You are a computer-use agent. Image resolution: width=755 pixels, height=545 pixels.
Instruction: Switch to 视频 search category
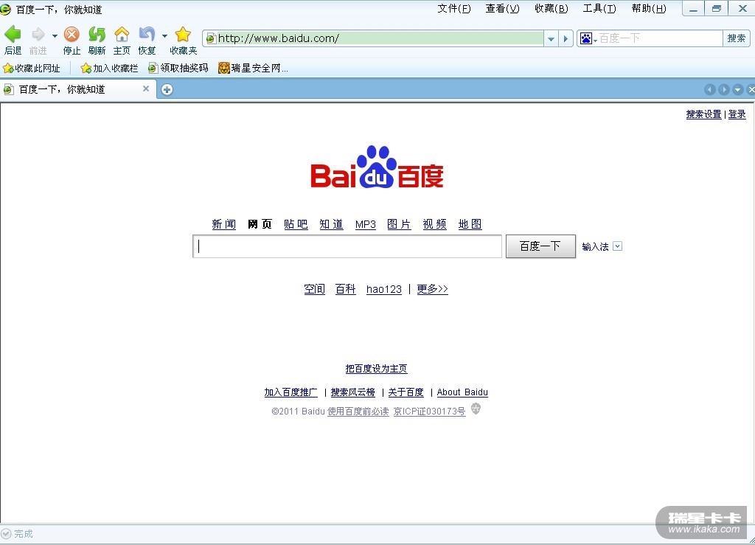click(x=435, y=224)
